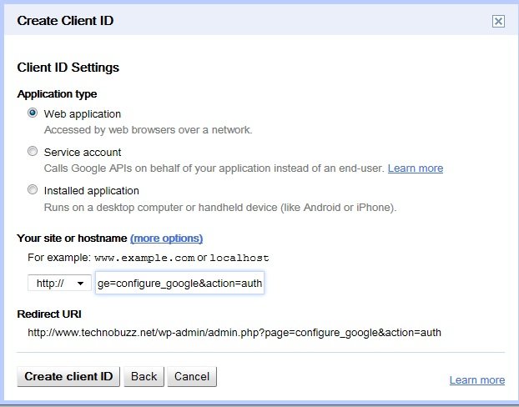Open Learn more link beside Service account description
This screenshot has width=519, height=407.
pyautogui.click(x=416, y=168)
